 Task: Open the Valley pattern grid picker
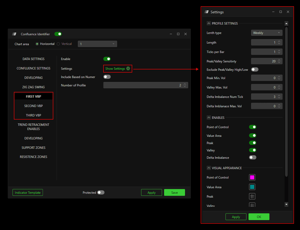[x=252, y=205]
